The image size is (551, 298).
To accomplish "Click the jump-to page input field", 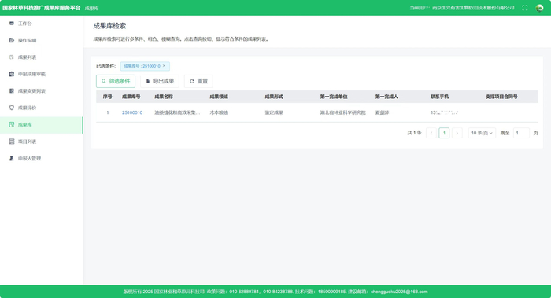I will pos(521,133).
